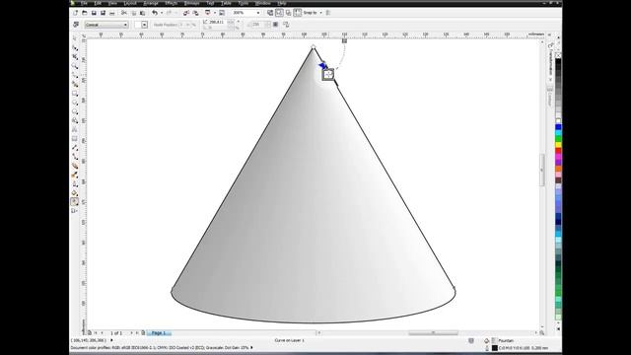Click the Open file toolbar icon
Viewport: 631px width, 355px height.
[85, 13]
